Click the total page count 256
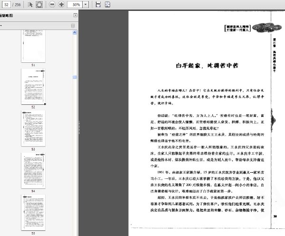The height and width of the screenshot is (236, 285). point(18,5)
